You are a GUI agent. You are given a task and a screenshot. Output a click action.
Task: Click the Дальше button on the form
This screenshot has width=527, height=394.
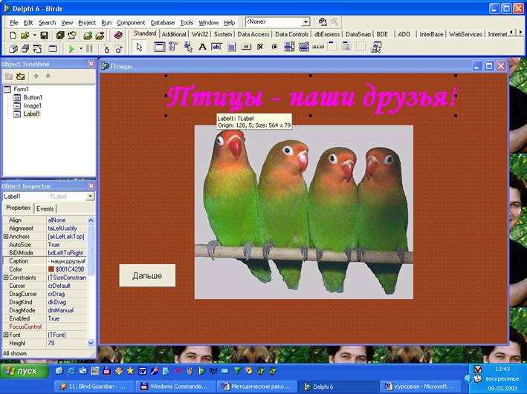[x=147, y=275]
